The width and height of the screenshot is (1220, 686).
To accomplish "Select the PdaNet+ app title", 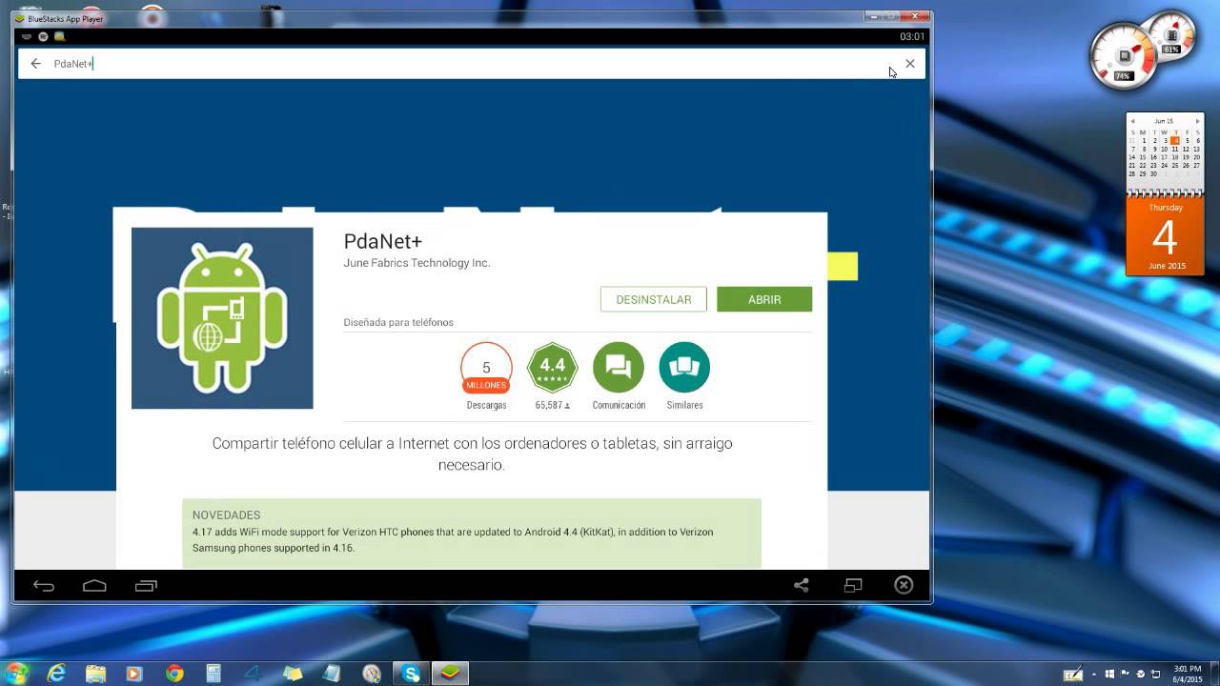I will [382, 242].
